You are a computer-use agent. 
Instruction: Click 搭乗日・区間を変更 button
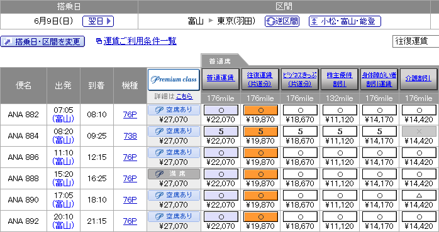[42, 41]
